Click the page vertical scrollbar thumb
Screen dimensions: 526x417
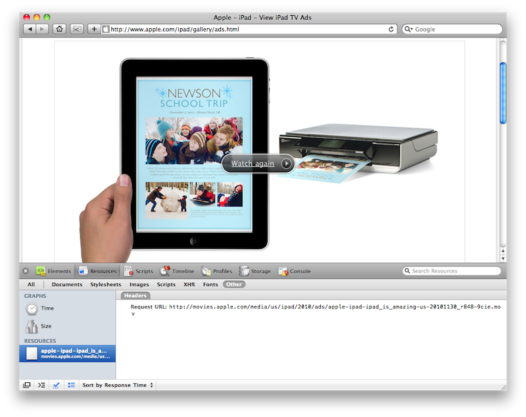(503, 93)
